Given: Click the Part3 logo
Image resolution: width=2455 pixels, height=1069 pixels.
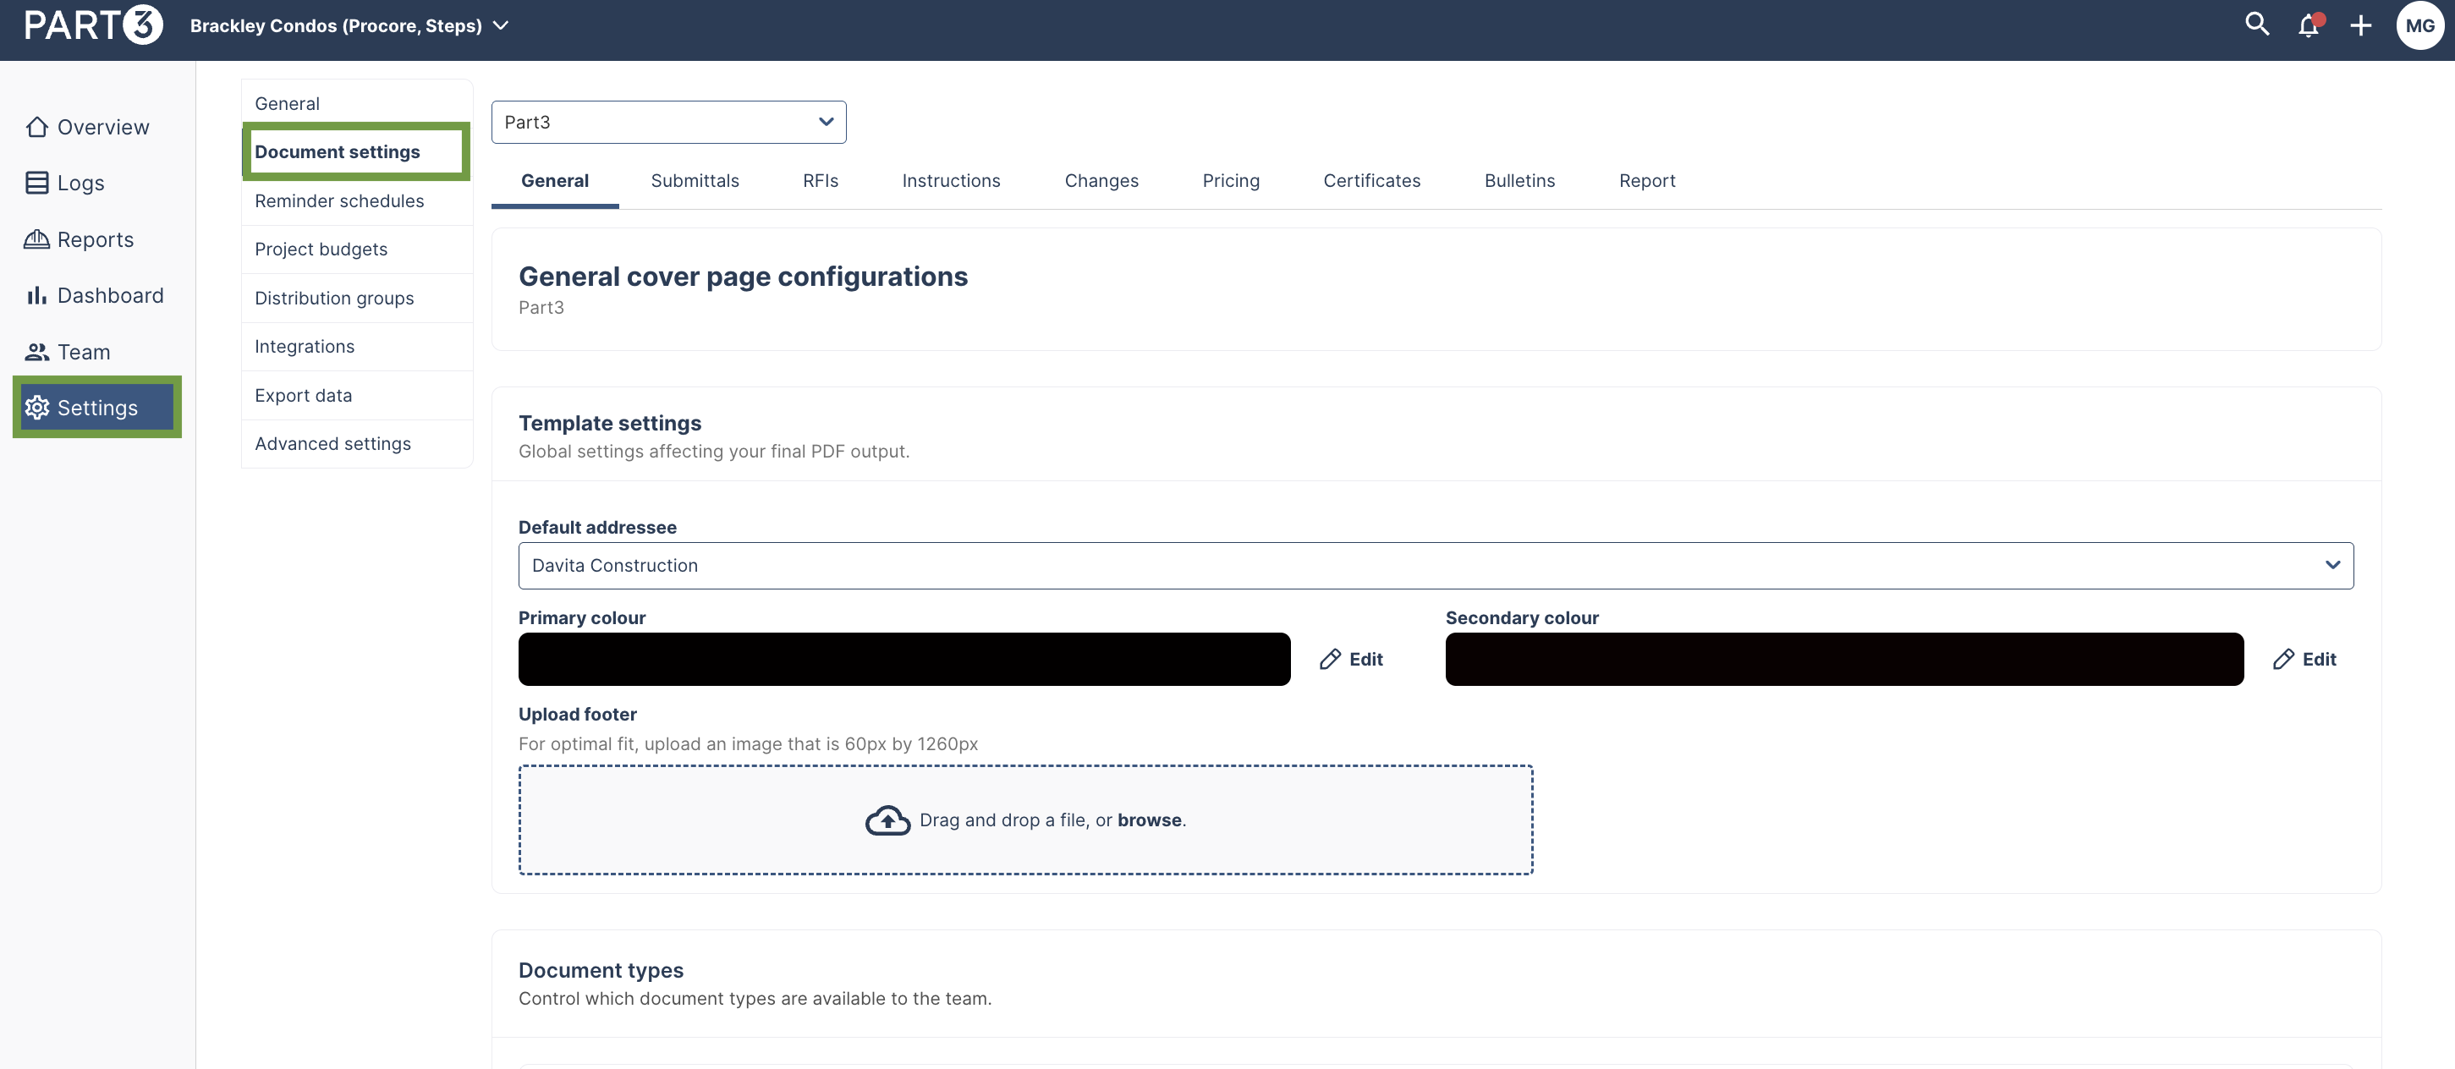Looking at the screenshot, I should [x=93, y=25].
